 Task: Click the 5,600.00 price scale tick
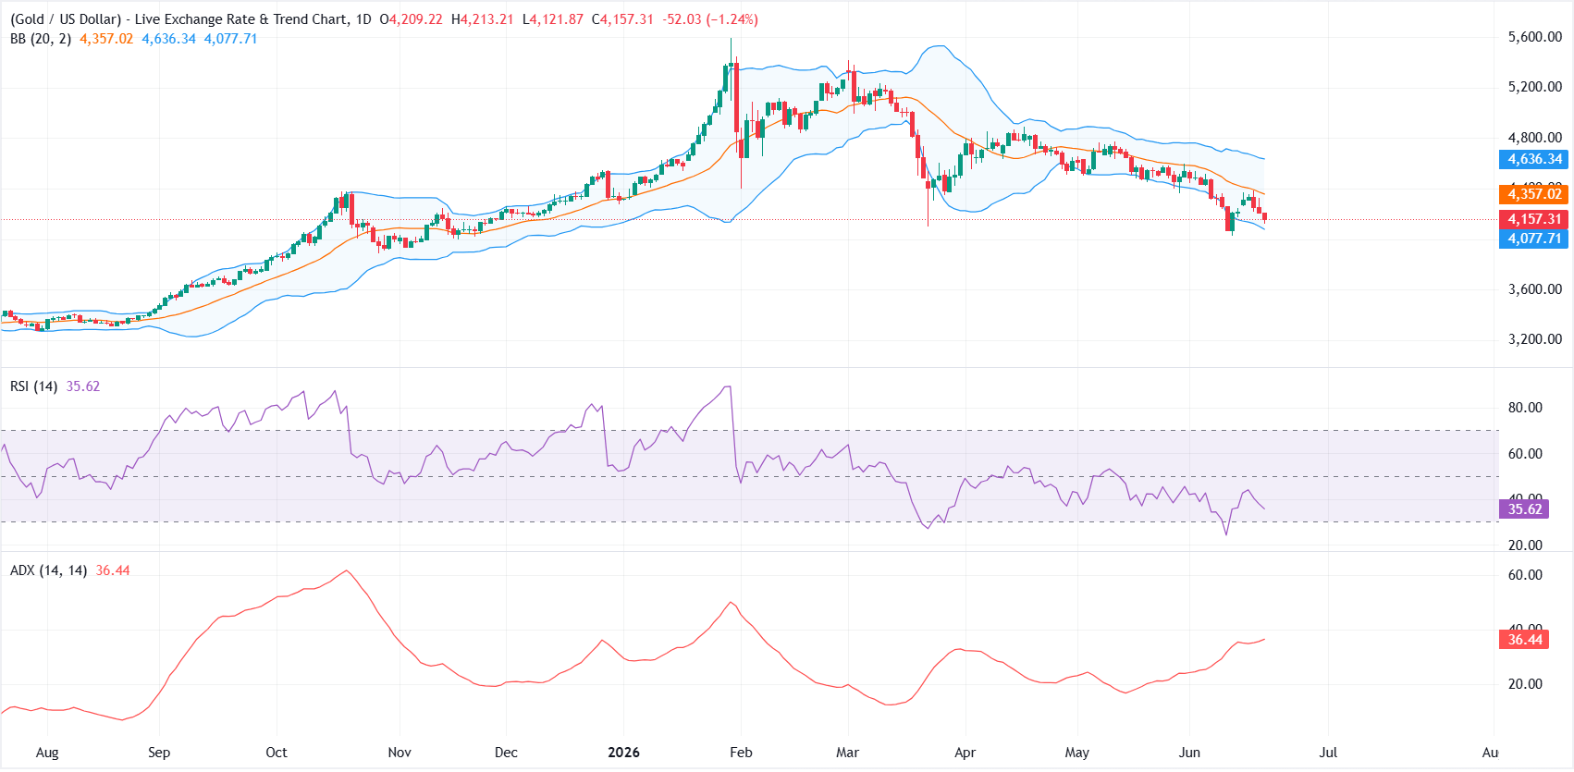click(x=1535, y=37)
